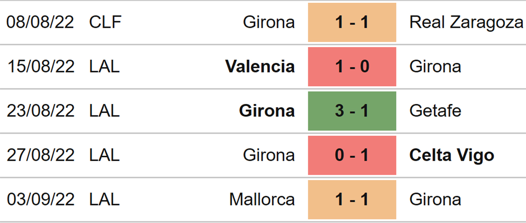Click the bold Girona name beside Getafe score
526x223 pixels.
point(267,111)
